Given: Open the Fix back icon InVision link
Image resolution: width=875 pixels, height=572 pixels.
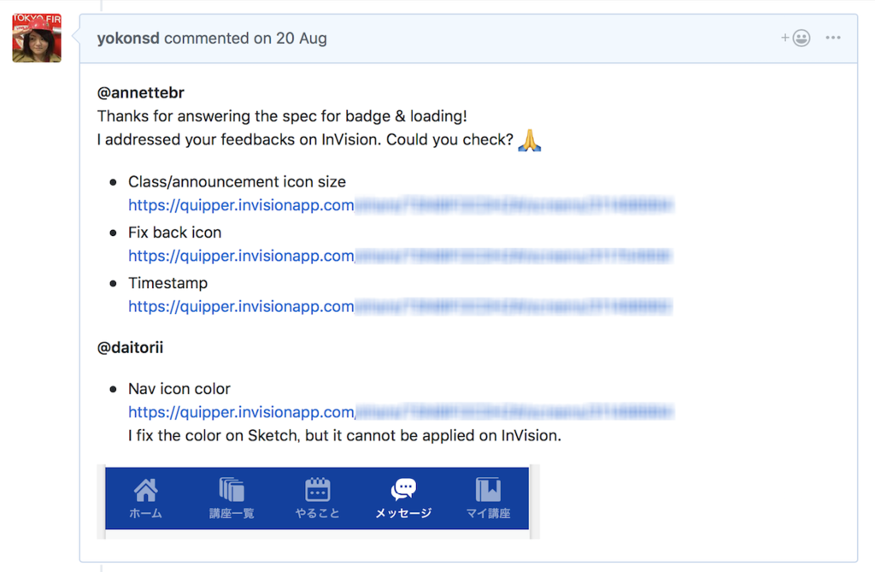Looking at the screenshot, I should coord(400,256).
